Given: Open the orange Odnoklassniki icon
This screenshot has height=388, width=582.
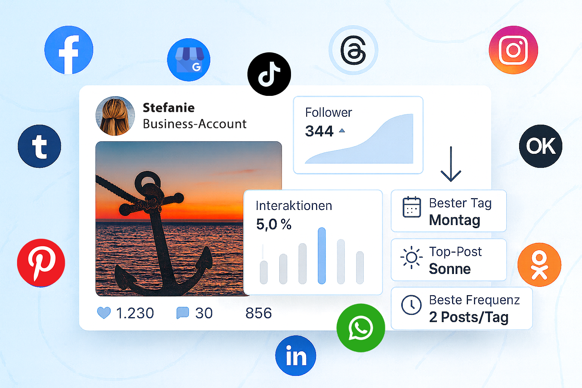Looking at the screenshot, I should [539, 264].
